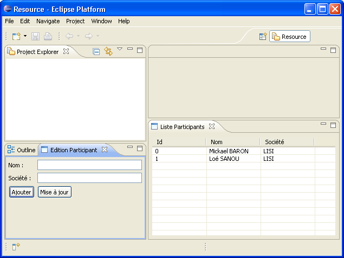This screenshot has width=344, height=258.
Task: Click the New wizard toolbar icon
Action: coord(16,37)
